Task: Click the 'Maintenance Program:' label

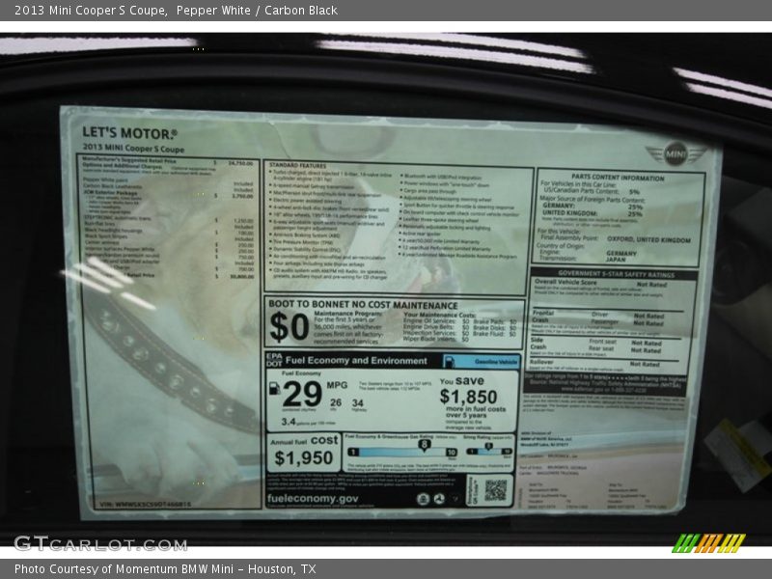Action: click(347, 314)
